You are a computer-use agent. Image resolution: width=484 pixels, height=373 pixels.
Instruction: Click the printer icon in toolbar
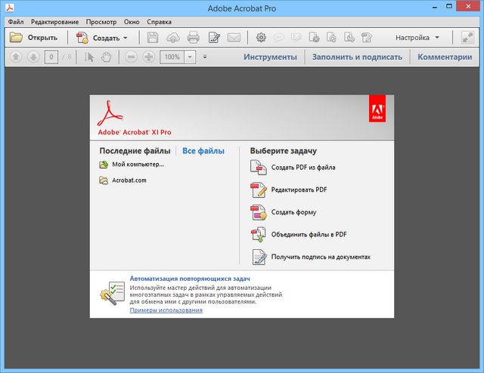193,37
